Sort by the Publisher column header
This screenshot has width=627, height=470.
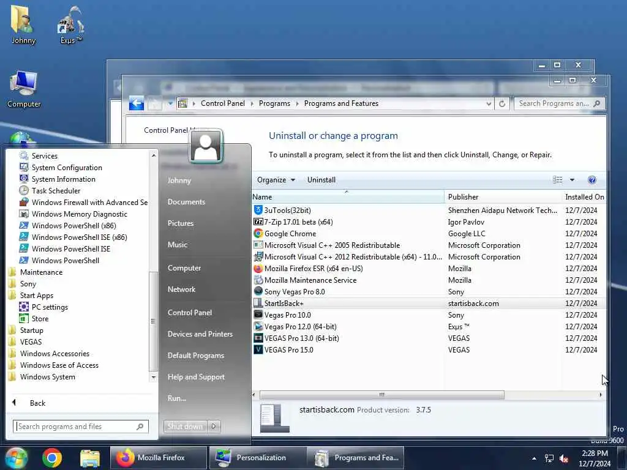[x=503, y=196]
